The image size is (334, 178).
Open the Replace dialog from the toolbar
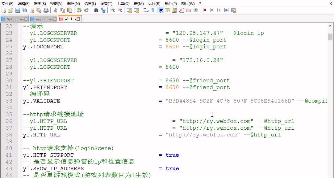(x=103, y=10)
